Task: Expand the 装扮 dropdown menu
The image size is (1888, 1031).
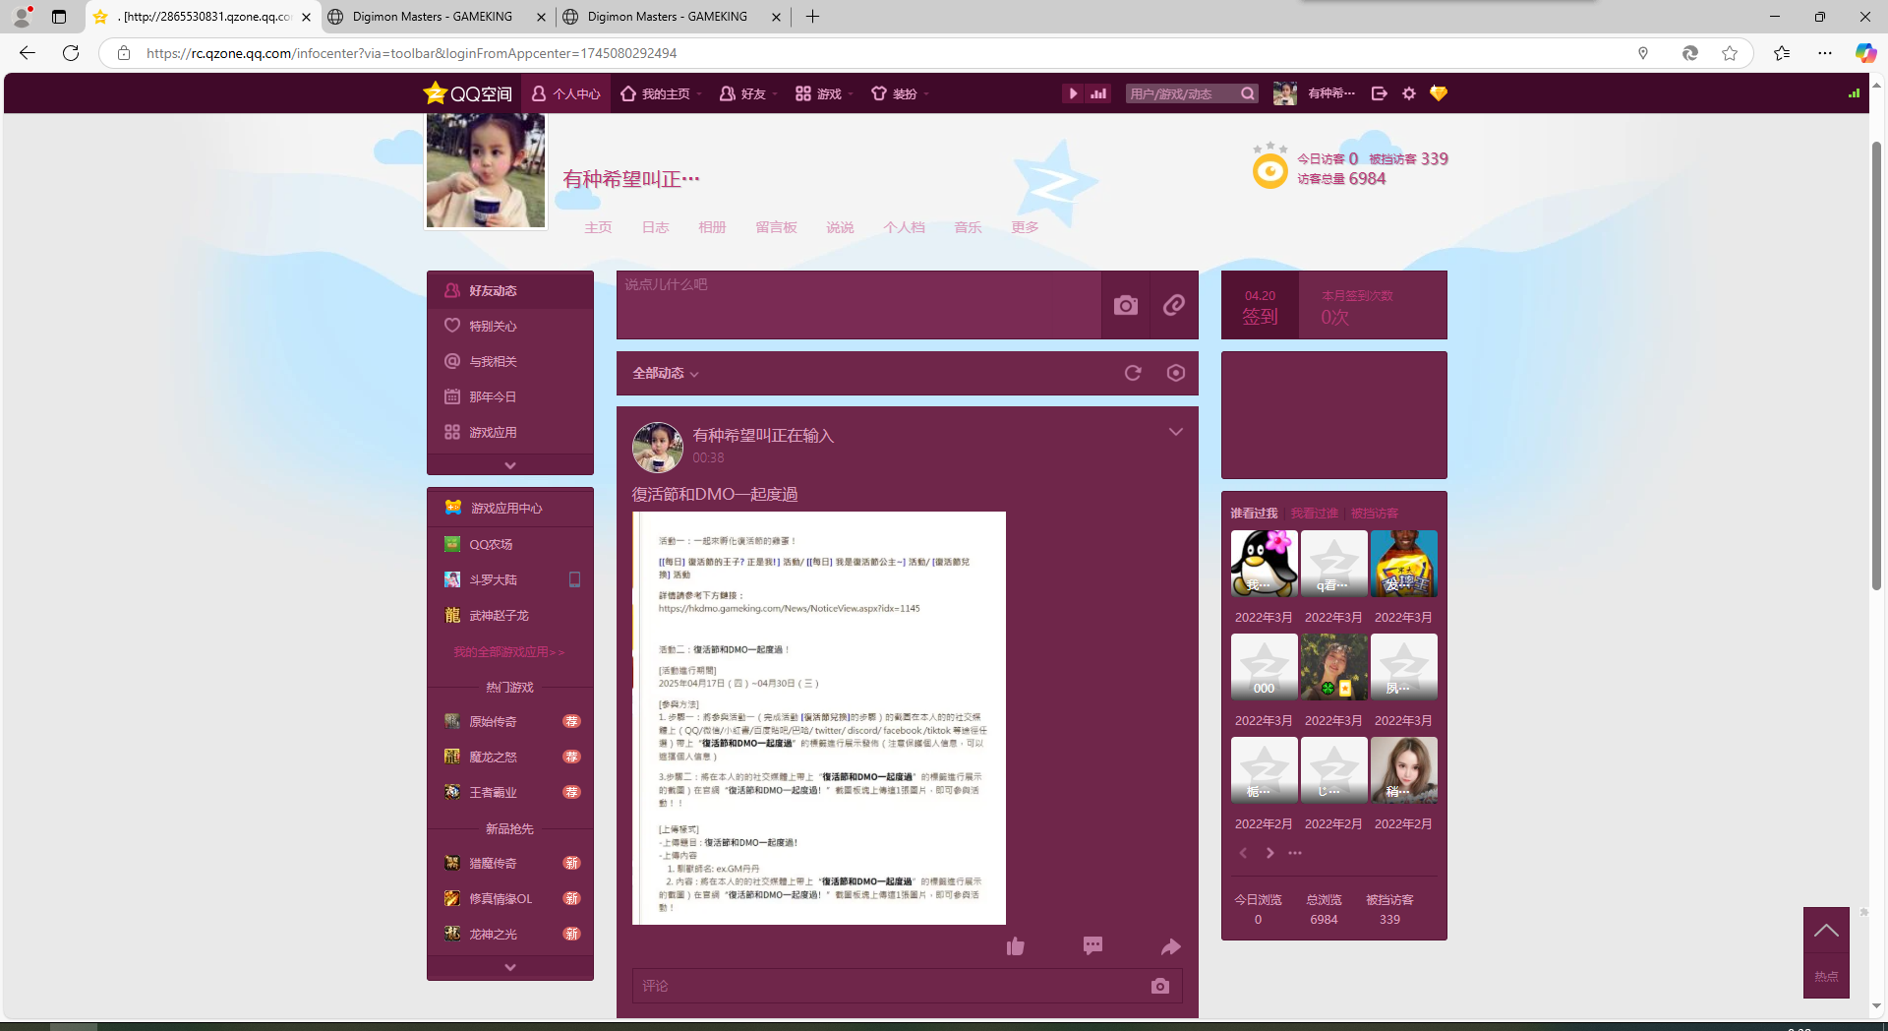Action: click(x=900, y=93)
